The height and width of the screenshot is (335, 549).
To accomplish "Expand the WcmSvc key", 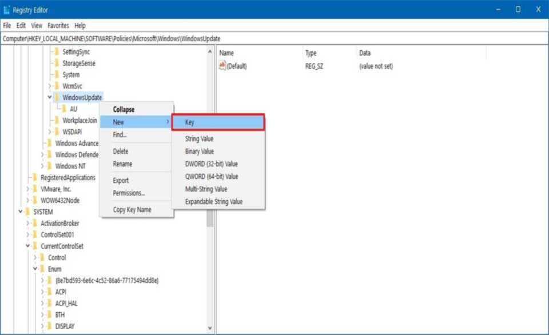I will pyautogui.click(x=49, y=86).
